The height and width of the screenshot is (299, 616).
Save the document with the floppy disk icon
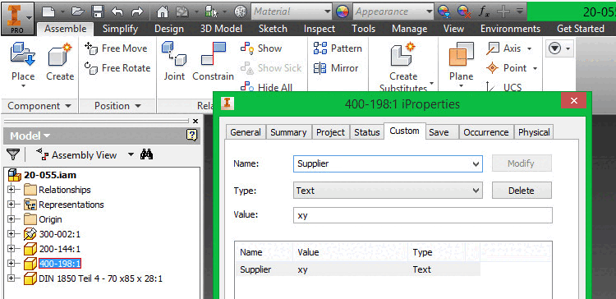[x=98, y=11]
